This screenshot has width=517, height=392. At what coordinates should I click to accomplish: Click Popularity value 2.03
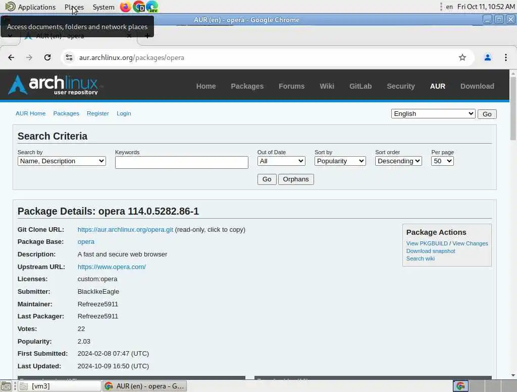[84, 341]
